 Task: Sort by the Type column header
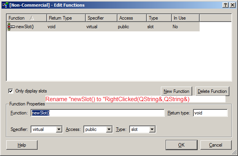159,18
